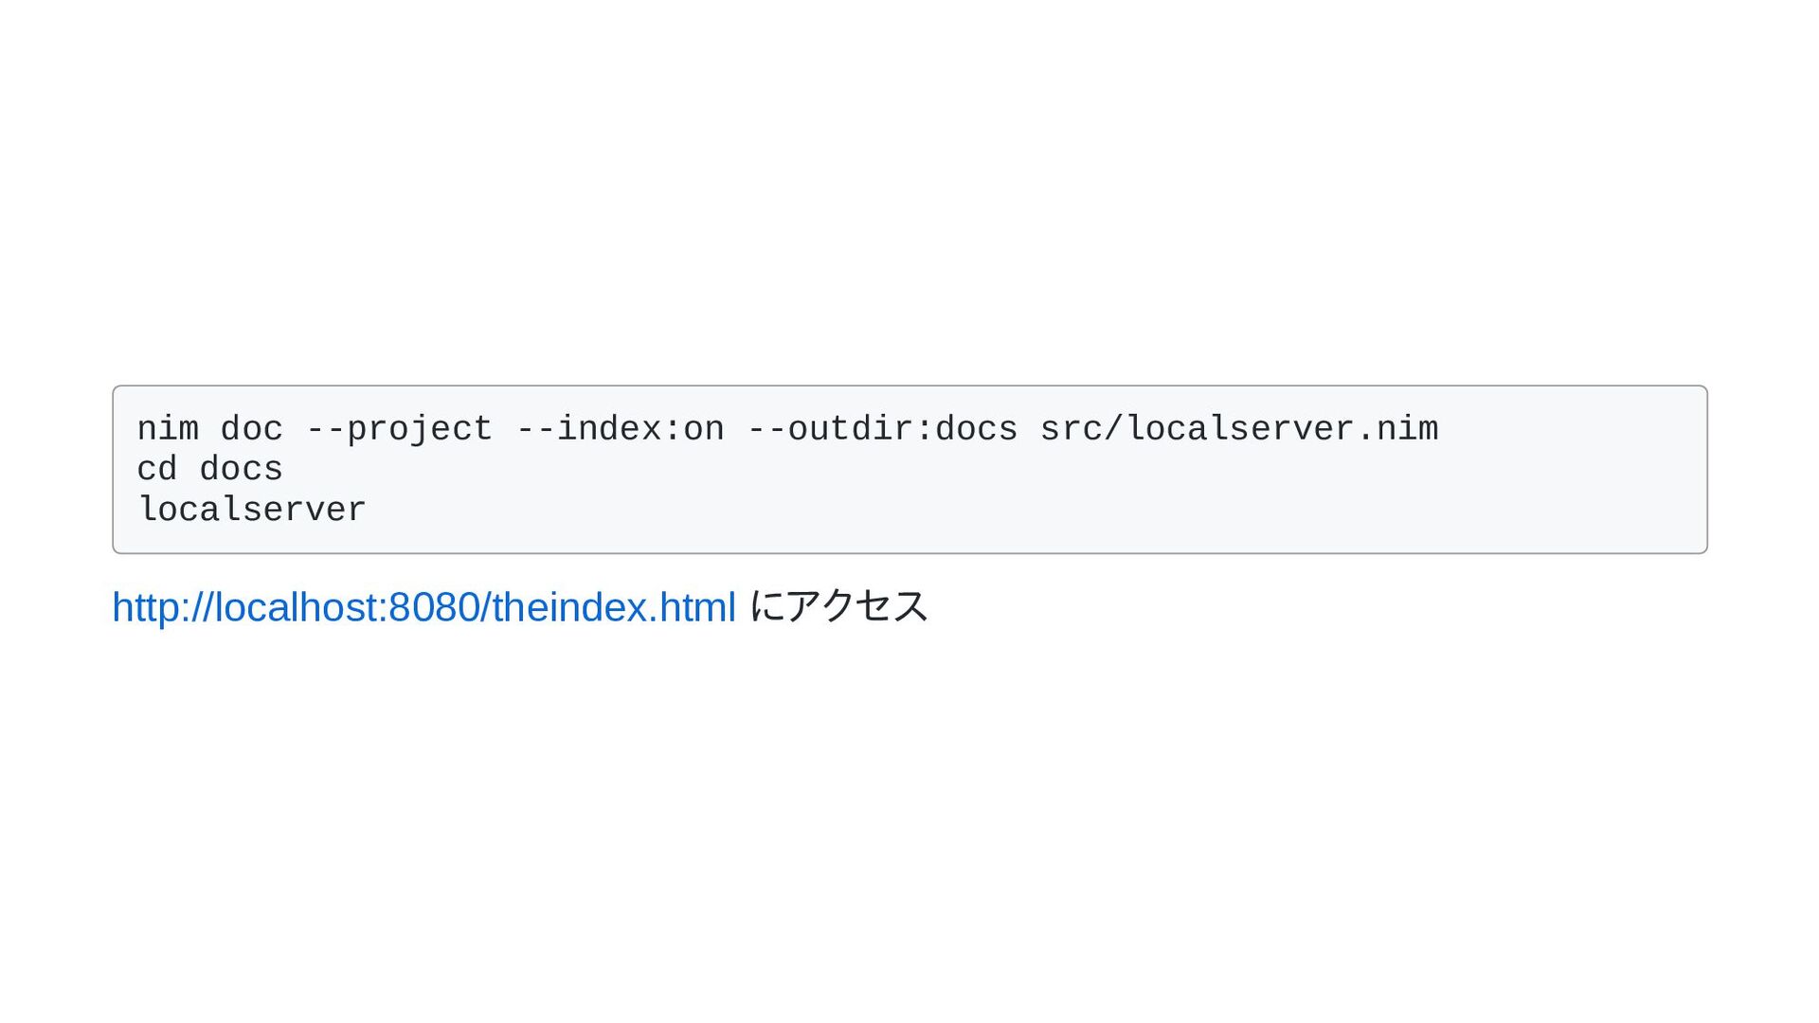1819x1023 pixels.
Task: Click the '--outdir:docs' option text
Action: coord(882,429)
